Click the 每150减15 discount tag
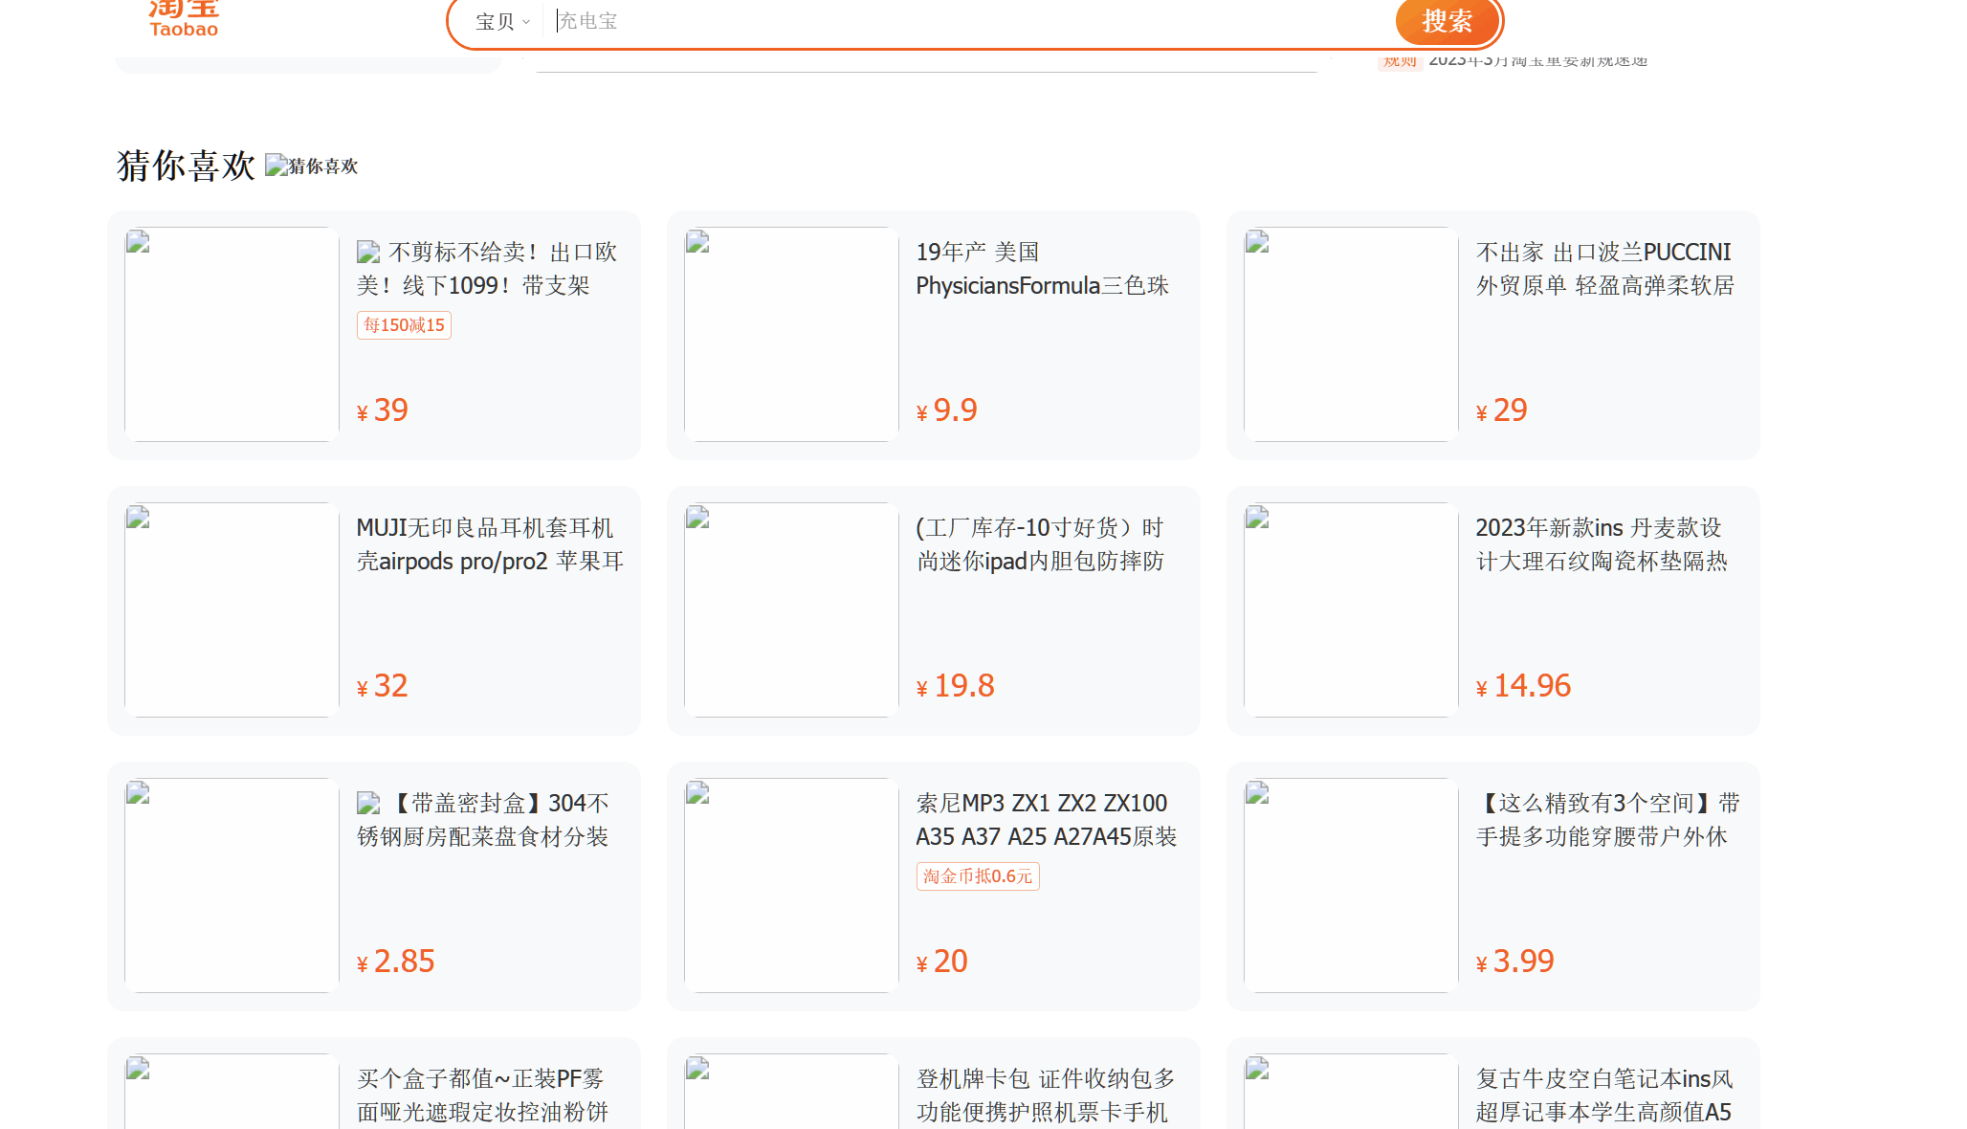The image size is (1967, 1129). tap(404, 325)
